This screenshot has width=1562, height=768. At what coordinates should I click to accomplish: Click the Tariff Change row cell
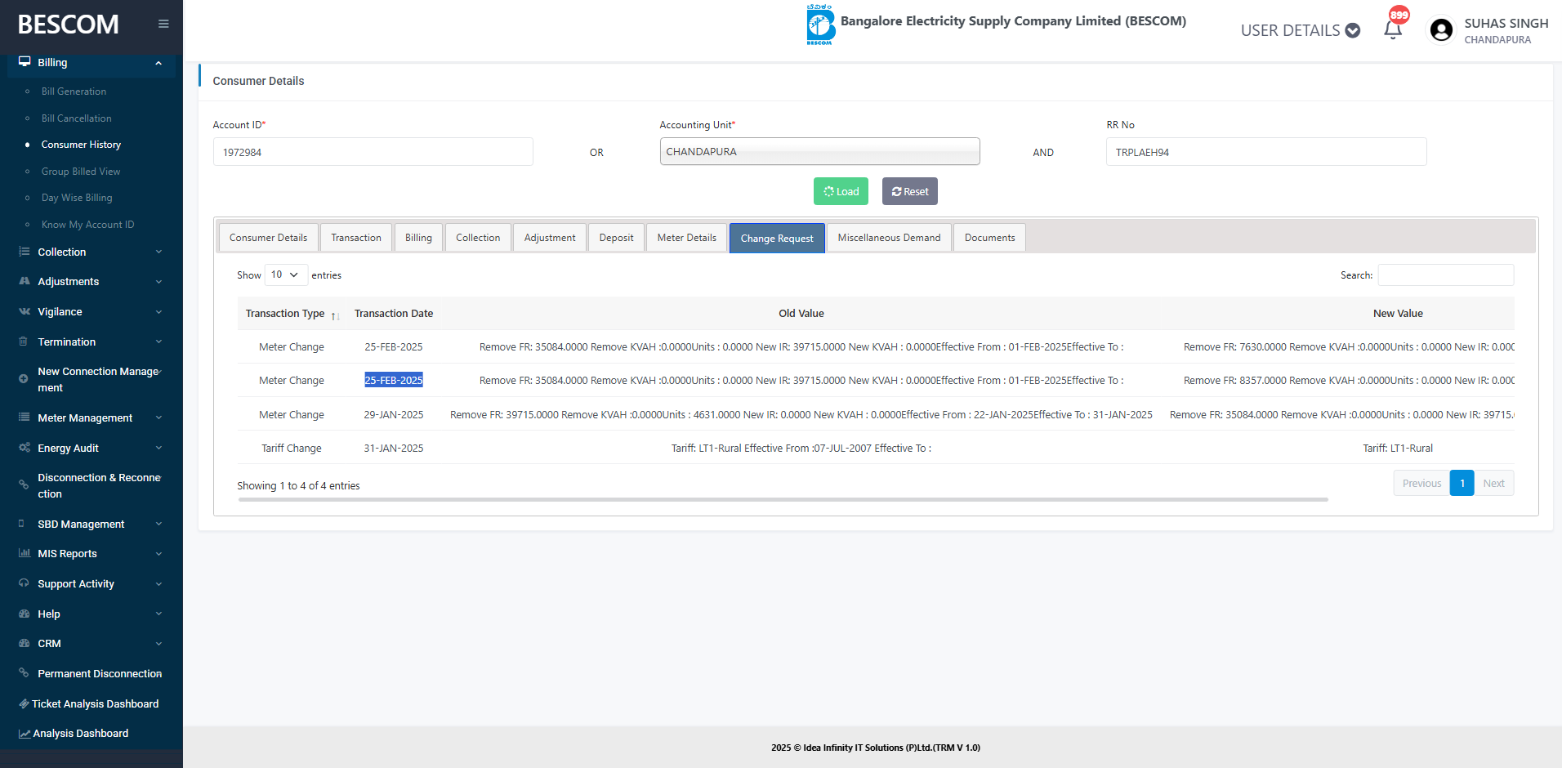pyautogui.click(x=292, y=448)
